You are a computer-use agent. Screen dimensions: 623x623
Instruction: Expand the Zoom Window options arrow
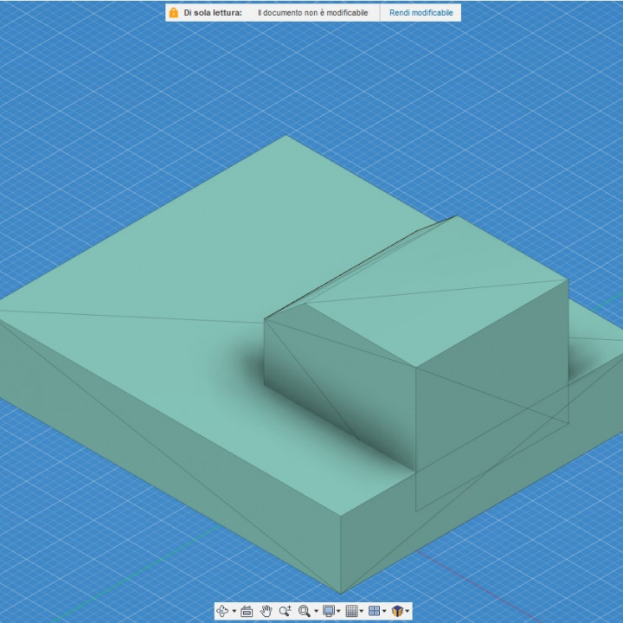pos(316,612)
